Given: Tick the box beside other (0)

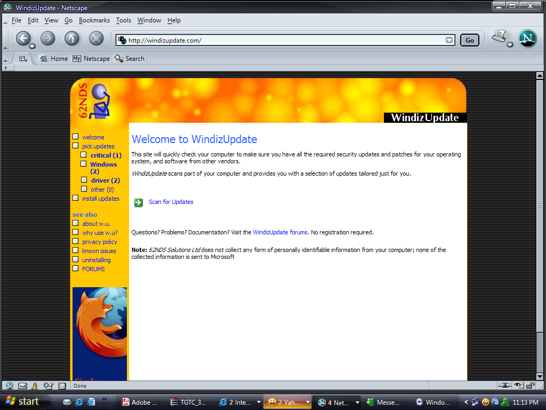Looking at the screenshot, I should (84, 189).
